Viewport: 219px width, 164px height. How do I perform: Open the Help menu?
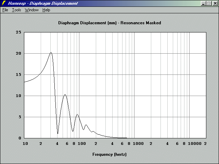[x=46, y=10]
